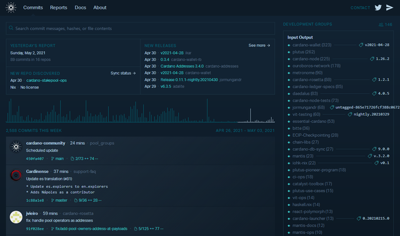400x236 pixels.
Task: Click See more for new releases
Action: click(x=259, y=46)
